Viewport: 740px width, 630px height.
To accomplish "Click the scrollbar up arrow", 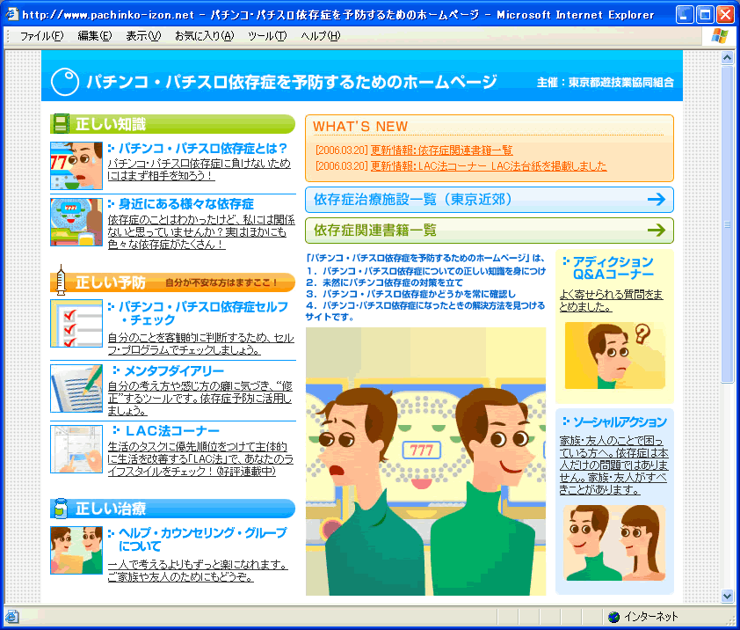I will 727,58.
